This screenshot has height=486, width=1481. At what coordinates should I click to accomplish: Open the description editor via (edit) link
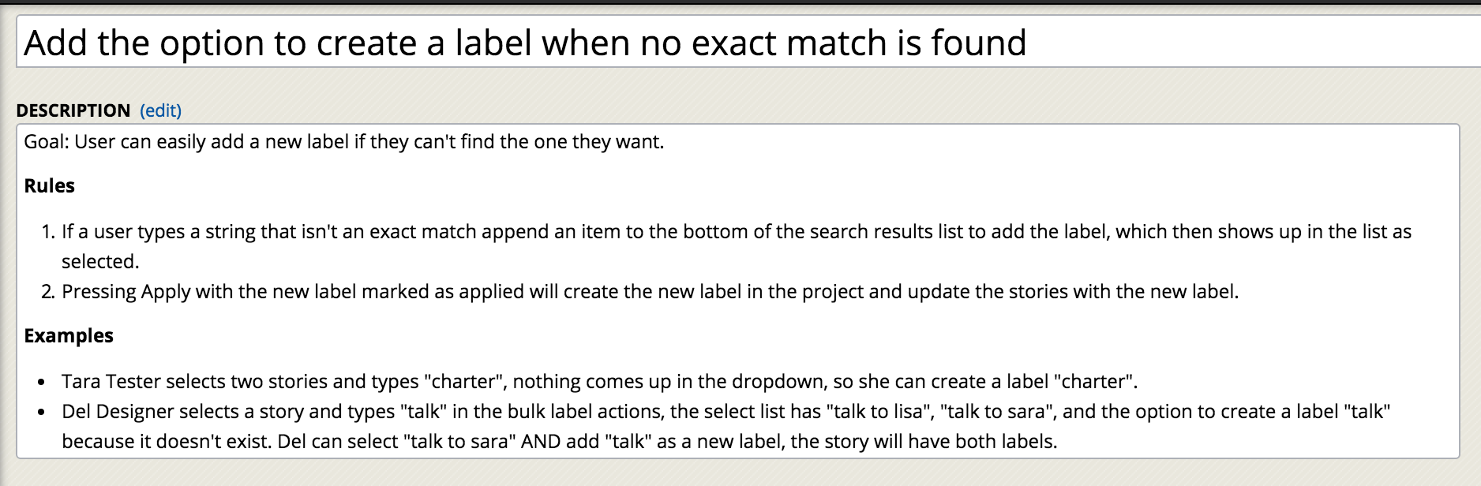click(160, 110)
